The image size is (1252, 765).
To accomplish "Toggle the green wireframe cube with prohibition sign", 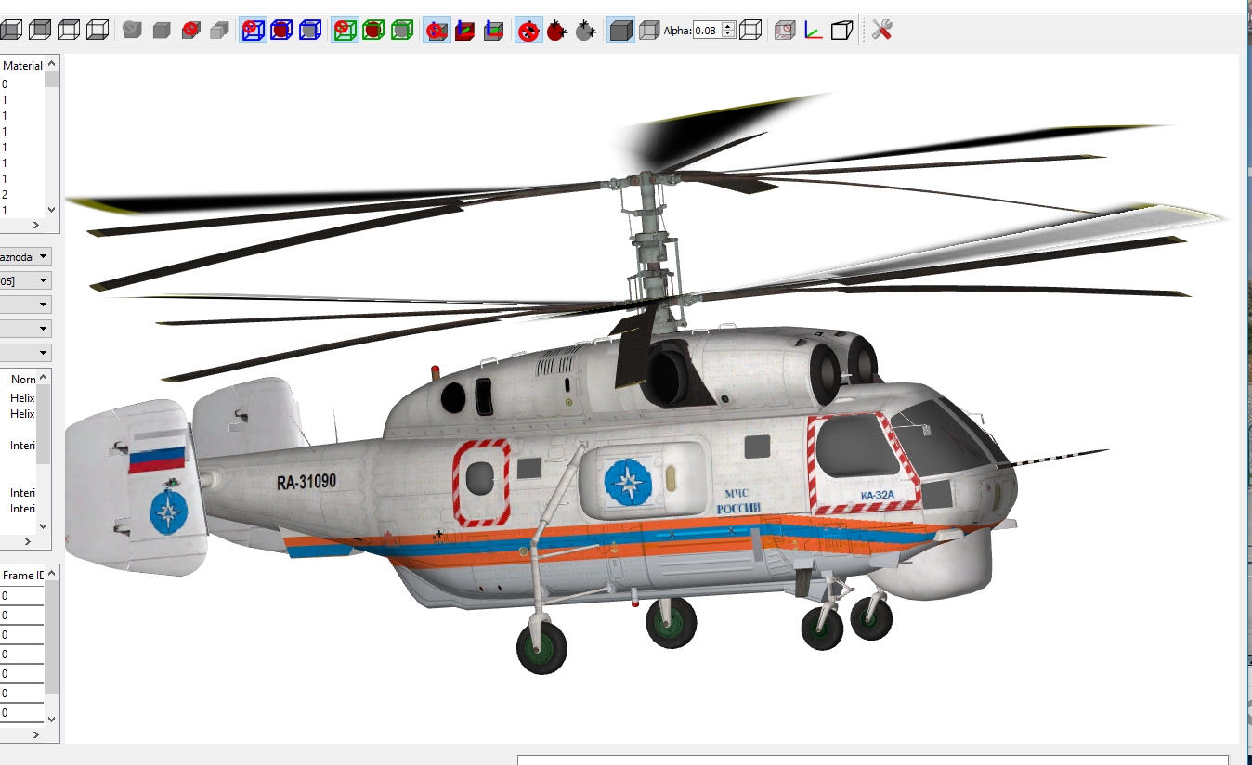I will pos(345,30).
